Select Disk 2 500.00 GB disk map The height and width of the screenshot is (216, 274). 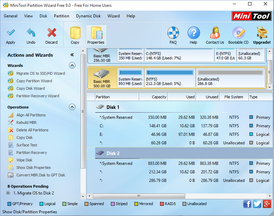coord(102,78)
